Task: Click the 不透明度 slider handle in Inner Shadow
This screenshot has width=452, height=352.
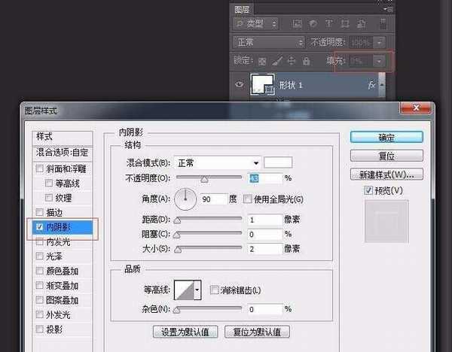Action: (x=204, y=179)
